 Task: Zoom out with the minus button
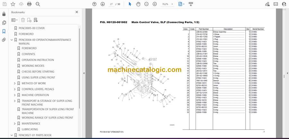coord(146,4)
